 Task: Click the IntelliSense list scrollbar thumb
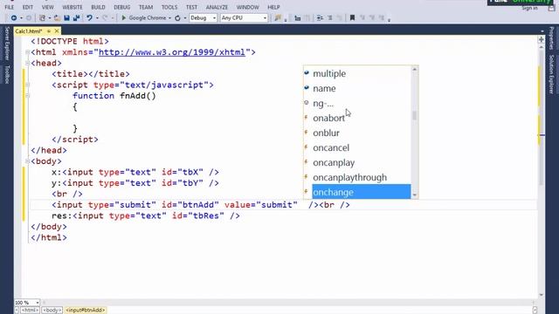click(x=414, y=115)
